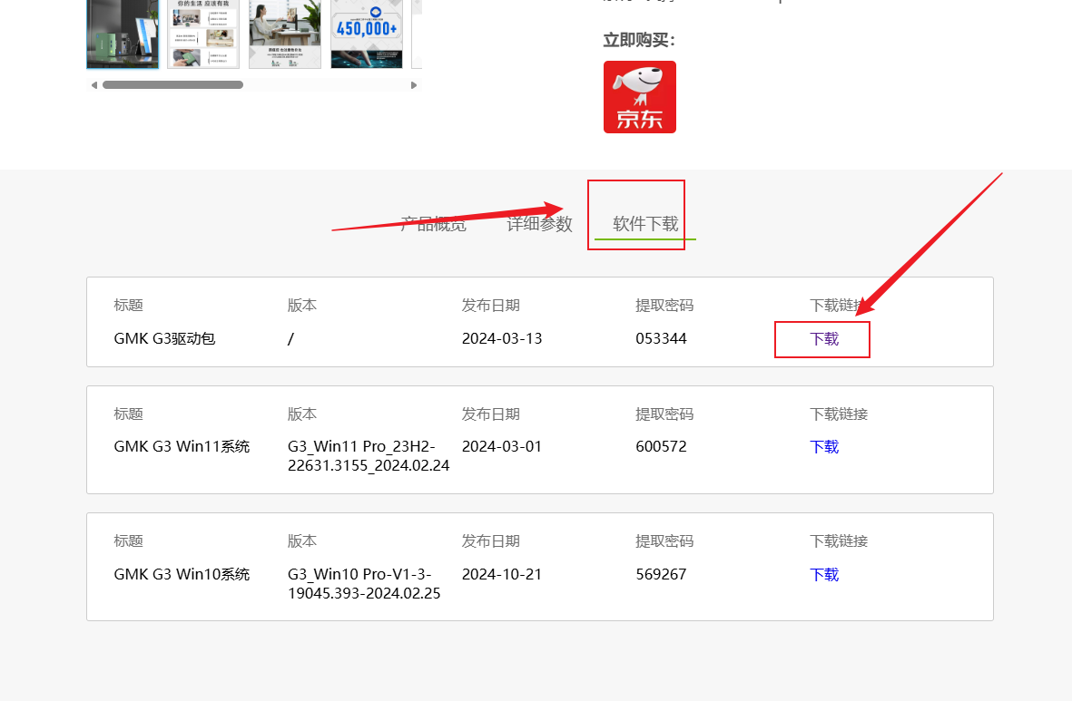Click extraction code 569267

pyautogui.click(x=661, y=575)
